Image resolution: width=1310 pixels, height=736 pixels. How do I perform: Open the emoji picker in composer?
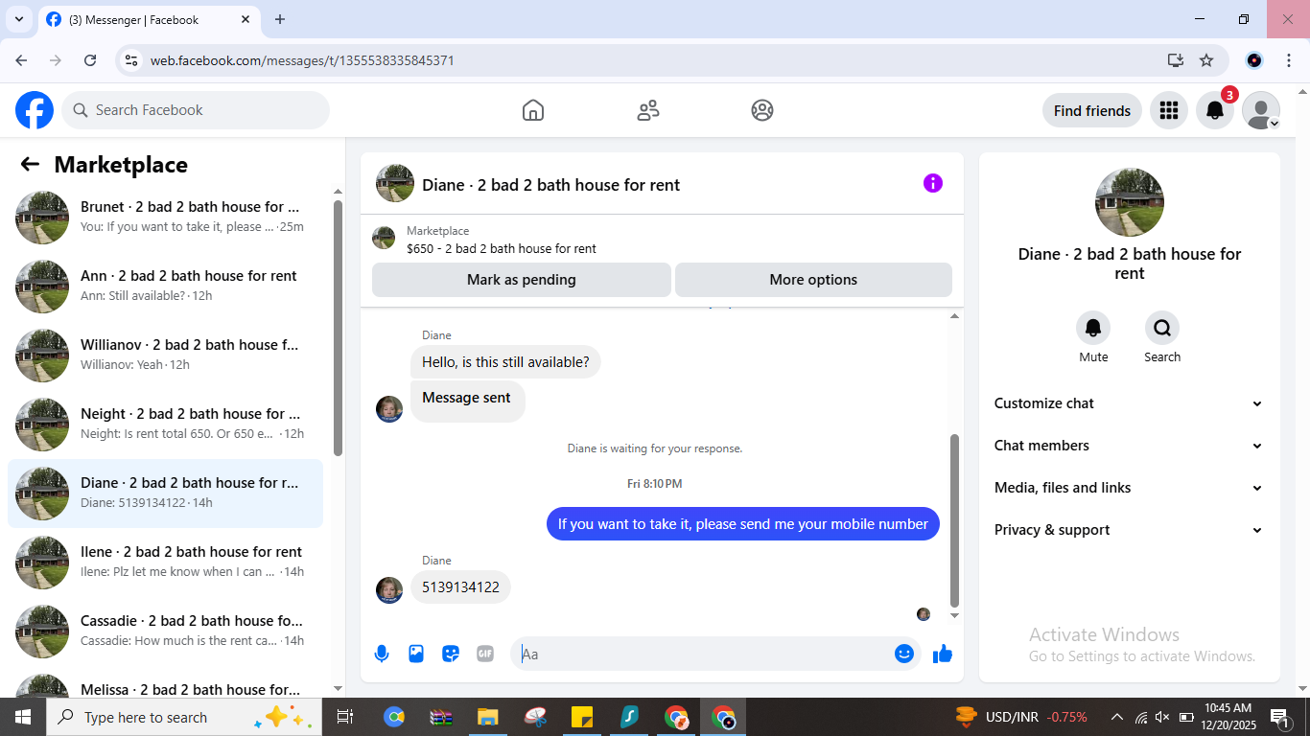[x=904, y=654]
